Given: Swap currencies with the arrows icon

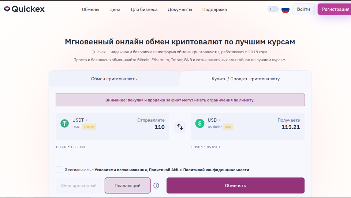Looking at the screenshot, I should [x=180, y=127].
